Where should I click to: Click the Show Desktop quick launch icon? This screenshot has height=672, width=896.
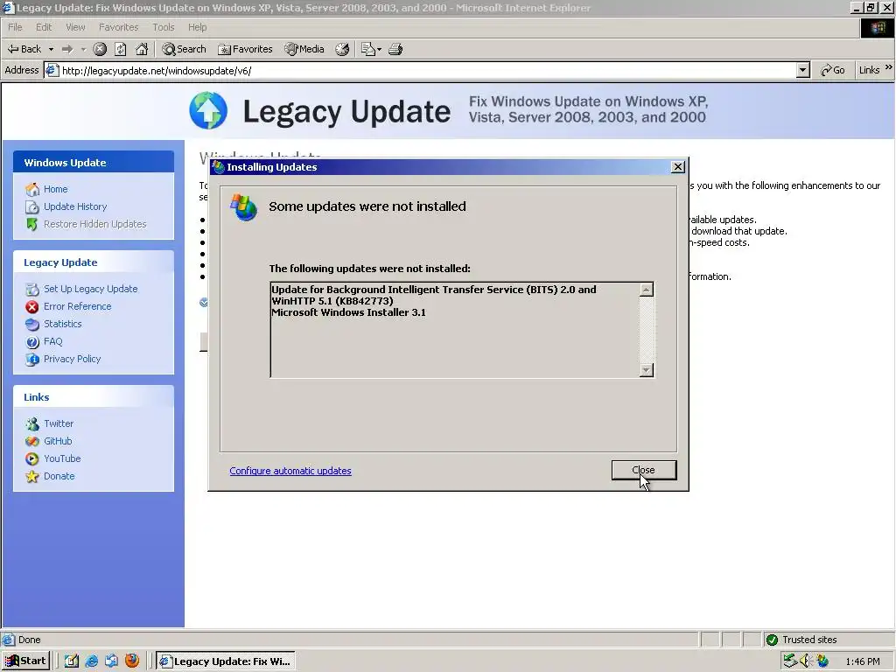coord(72,661)
